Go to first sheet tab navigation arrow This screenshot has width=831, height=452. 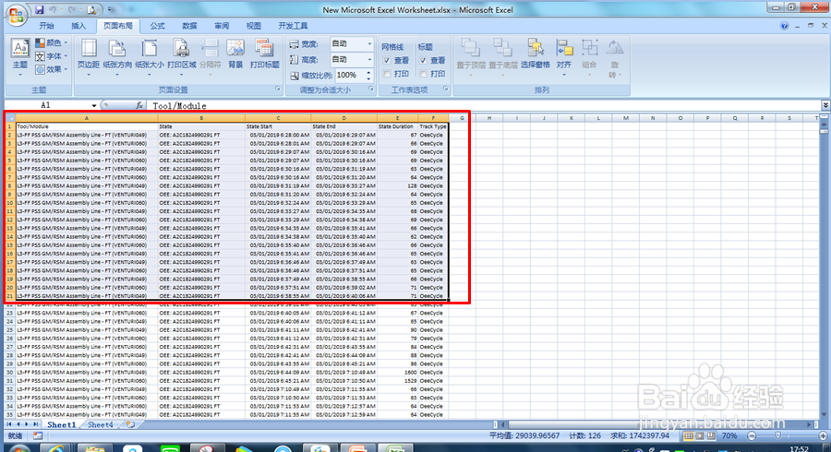[x=9, y=424]
